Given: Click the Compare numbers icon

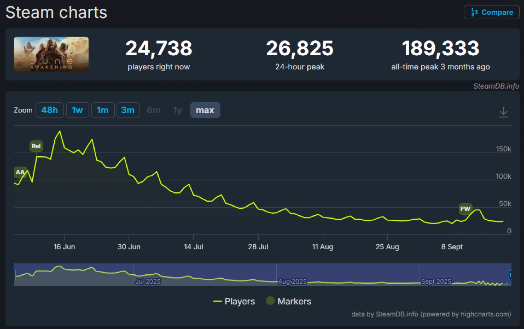Looking at the screenshot, I should pyautogui.click(x=474, y=12).
